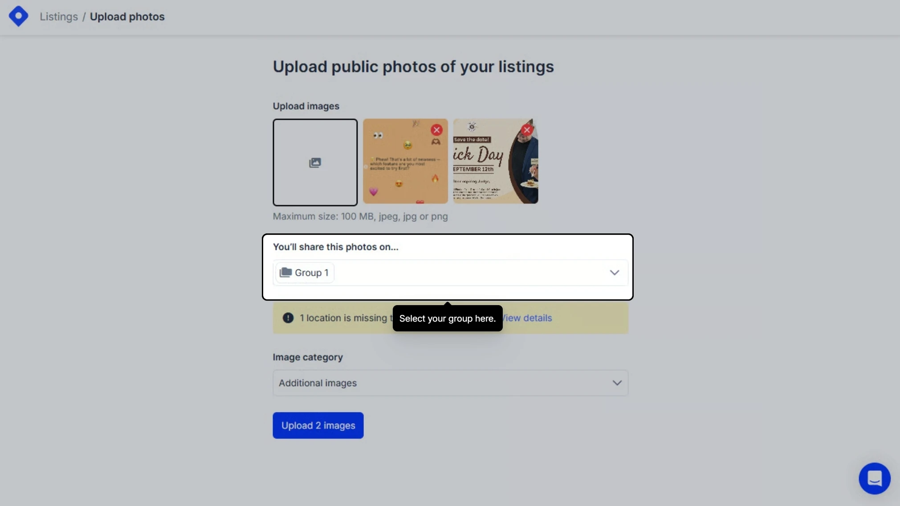Click the picture icon in upload box
900x506 pixels.
click(x=315, y=163)
